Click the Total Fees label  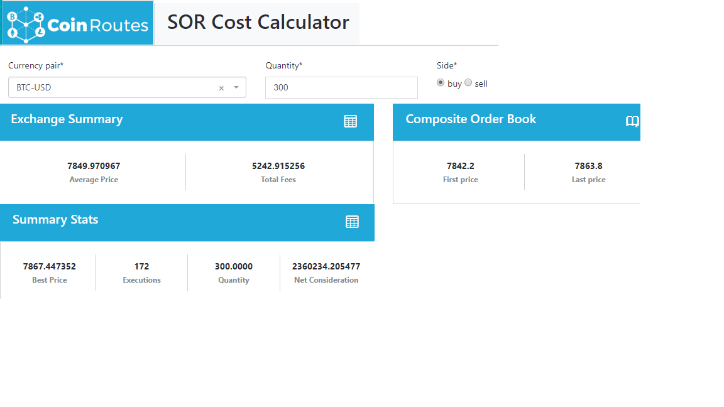click(278, 180)
